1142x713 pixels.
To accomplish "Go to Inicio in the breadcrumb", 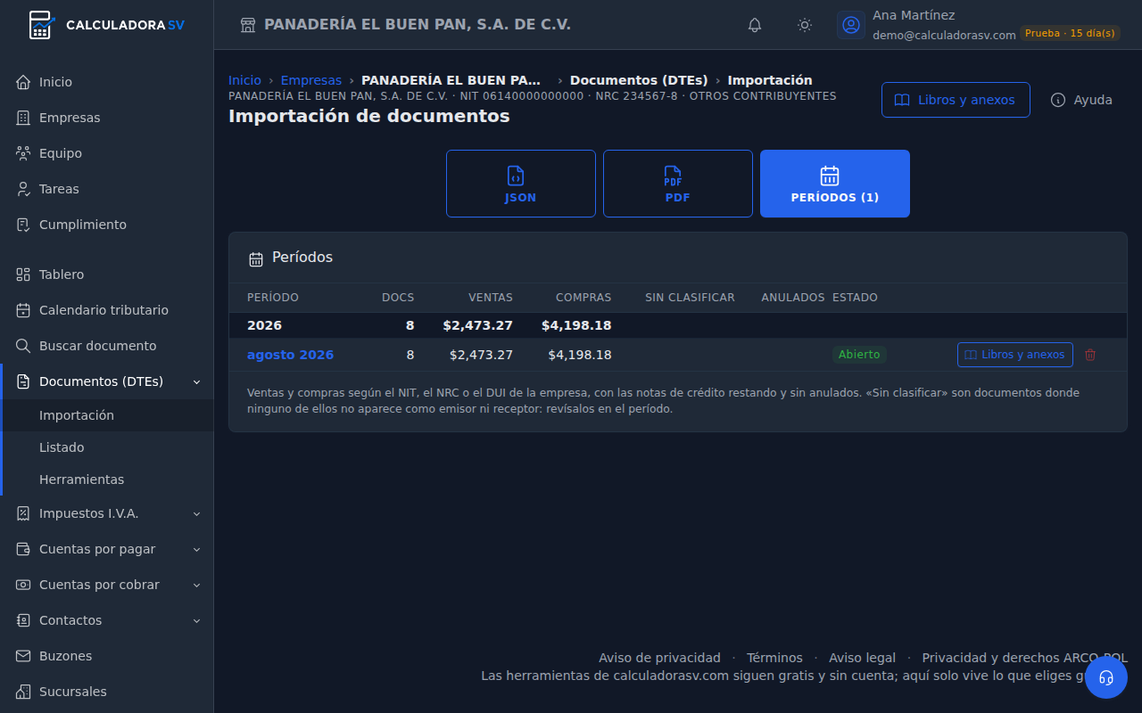I will pyautogui.click(x=244, y=80).
